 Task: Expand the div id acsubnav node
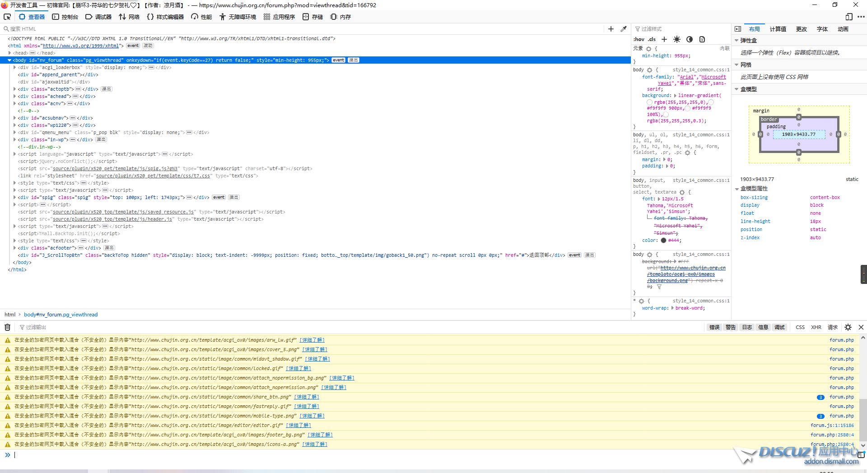coord(14,118)
